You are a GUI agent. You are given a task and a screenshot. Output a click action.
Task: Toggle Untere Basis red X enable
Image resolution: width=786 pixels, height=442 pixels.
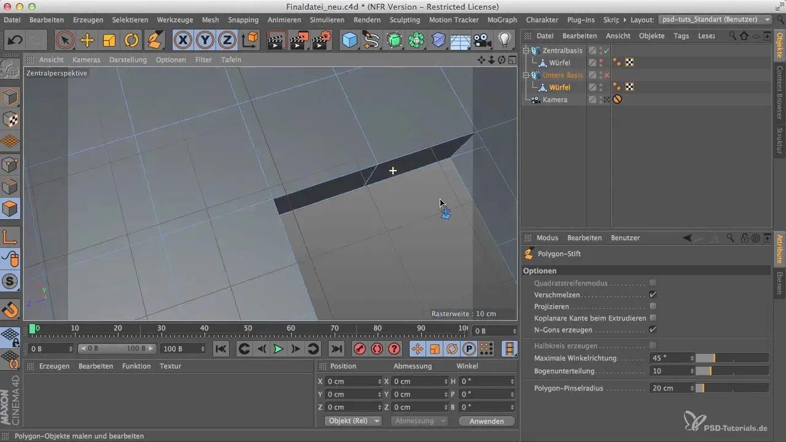[607, 75]
